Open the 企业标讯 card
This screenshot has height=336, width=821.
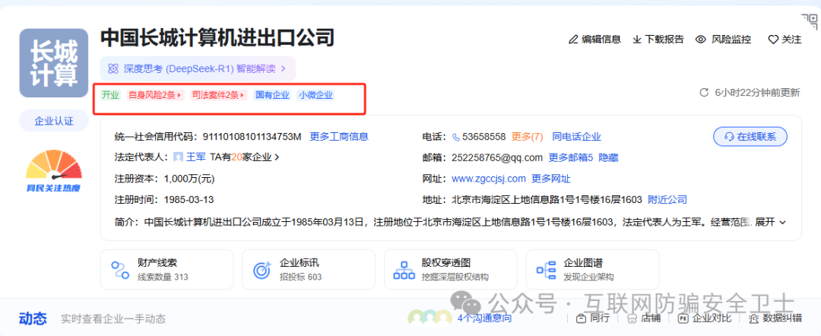[309, 270]
